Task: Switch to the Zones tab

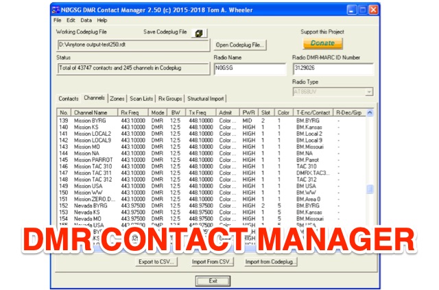Action: click(117, 99)
